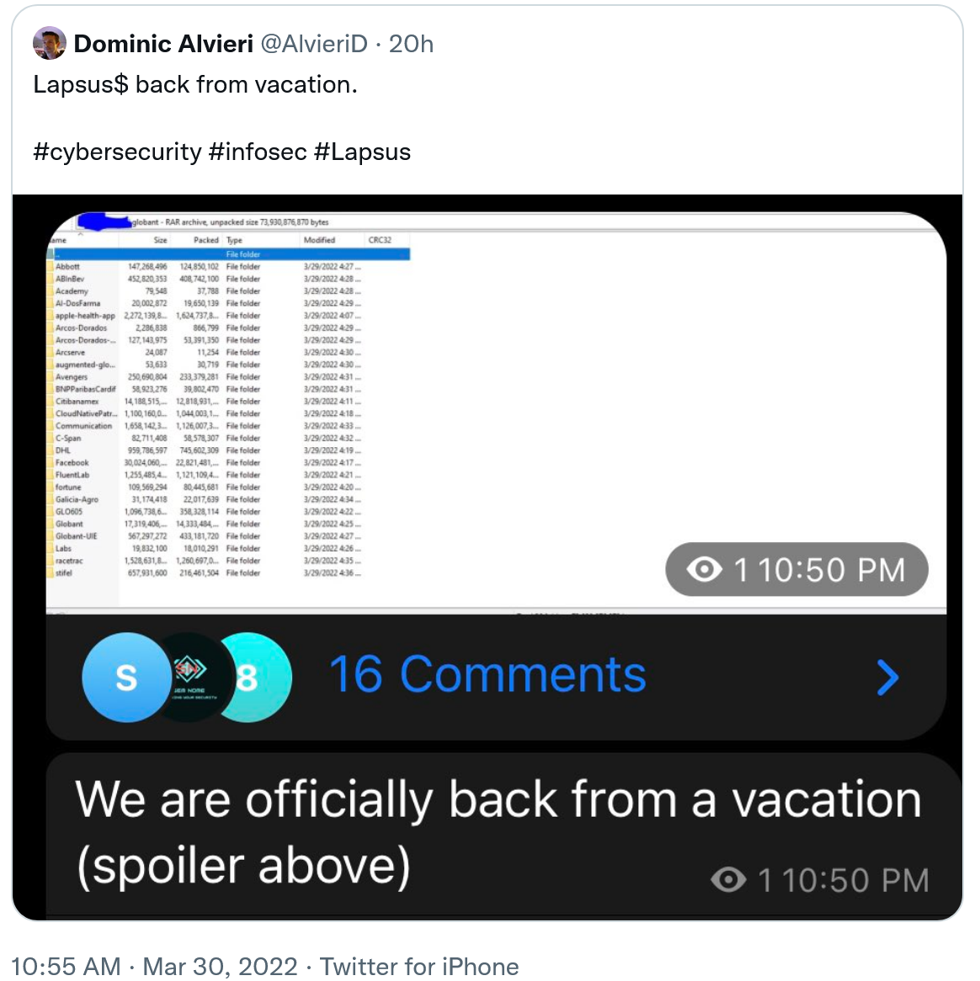Click the blue S commenter avatar
The width and height of the screenshot is (980, 981).
point(125,677)
